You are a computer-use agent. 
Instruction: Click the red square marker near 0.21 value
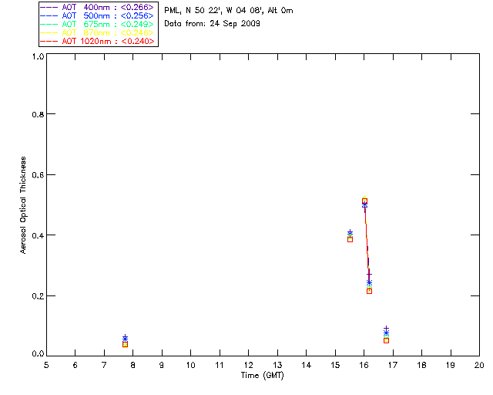click(x=370, y=291)
